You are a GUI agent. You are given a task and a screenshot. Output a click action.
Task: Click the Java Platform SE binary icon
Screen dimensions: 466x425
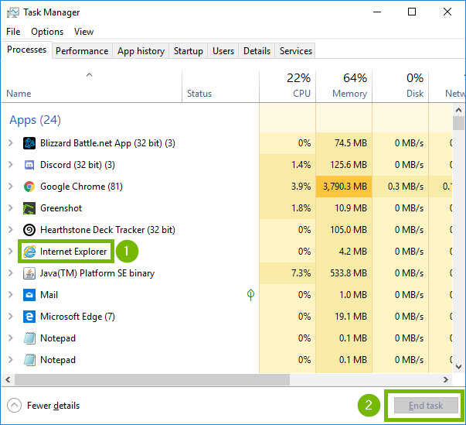29,273
